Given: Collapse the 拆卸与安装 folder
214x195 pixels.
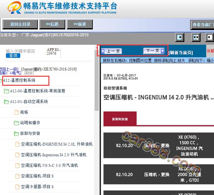Looking at the screenshot, I should click(30, 133).
